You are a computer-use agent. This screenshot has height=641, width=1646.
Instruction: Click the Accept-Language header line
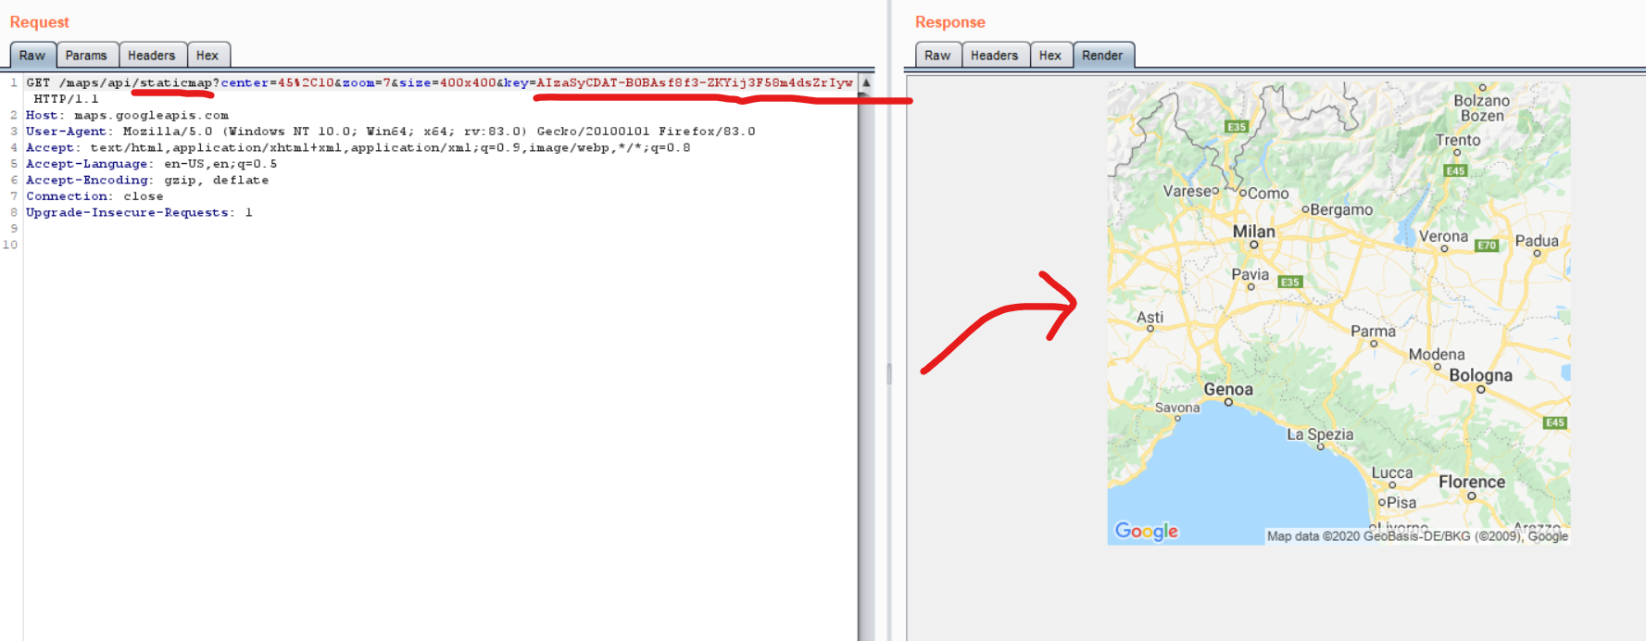151,164
